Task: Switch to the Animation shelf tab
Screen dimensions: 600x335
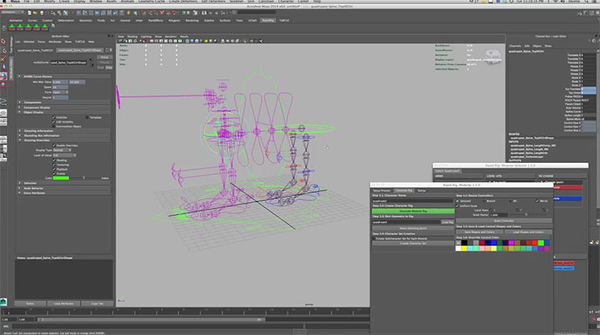Action: pos(16,21)
